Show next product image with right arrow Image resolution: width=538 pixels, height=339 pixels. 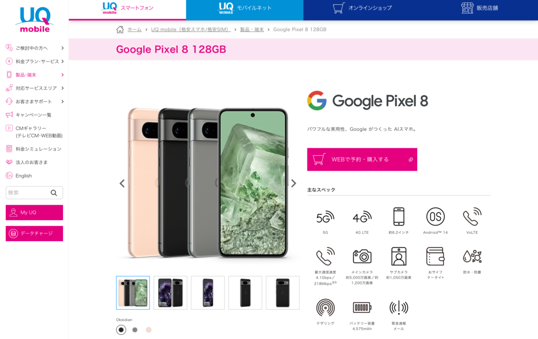click(294, 183)
